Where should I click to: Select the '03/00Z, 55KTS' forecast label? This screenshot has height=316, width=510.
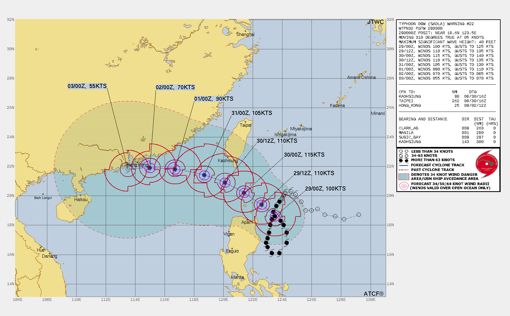pos(87,86)
